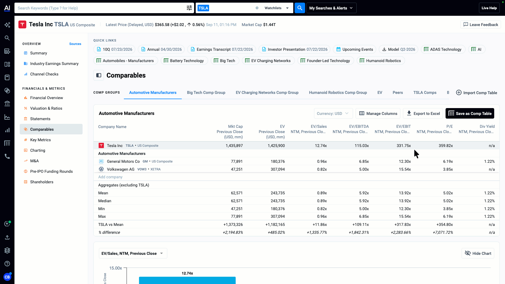The width and height of the screenshot is (505, 284).
Task: Open Valuation & Ratios page
Action: click(x=46, y=108)
